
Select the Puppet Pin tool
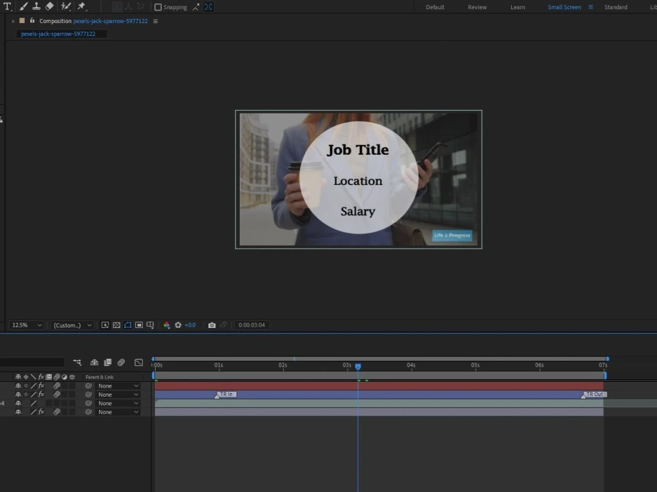81,7
